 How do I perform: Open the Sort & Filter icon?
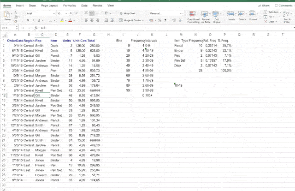click(x=286, y=14)
